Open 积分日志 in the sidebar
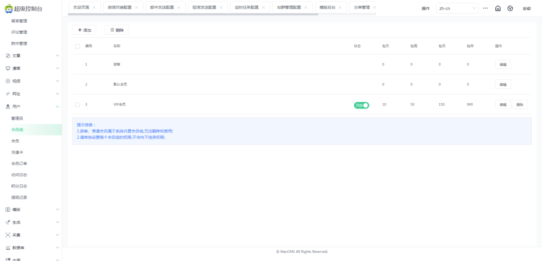The image size is (542, 261). pos(20,186)
